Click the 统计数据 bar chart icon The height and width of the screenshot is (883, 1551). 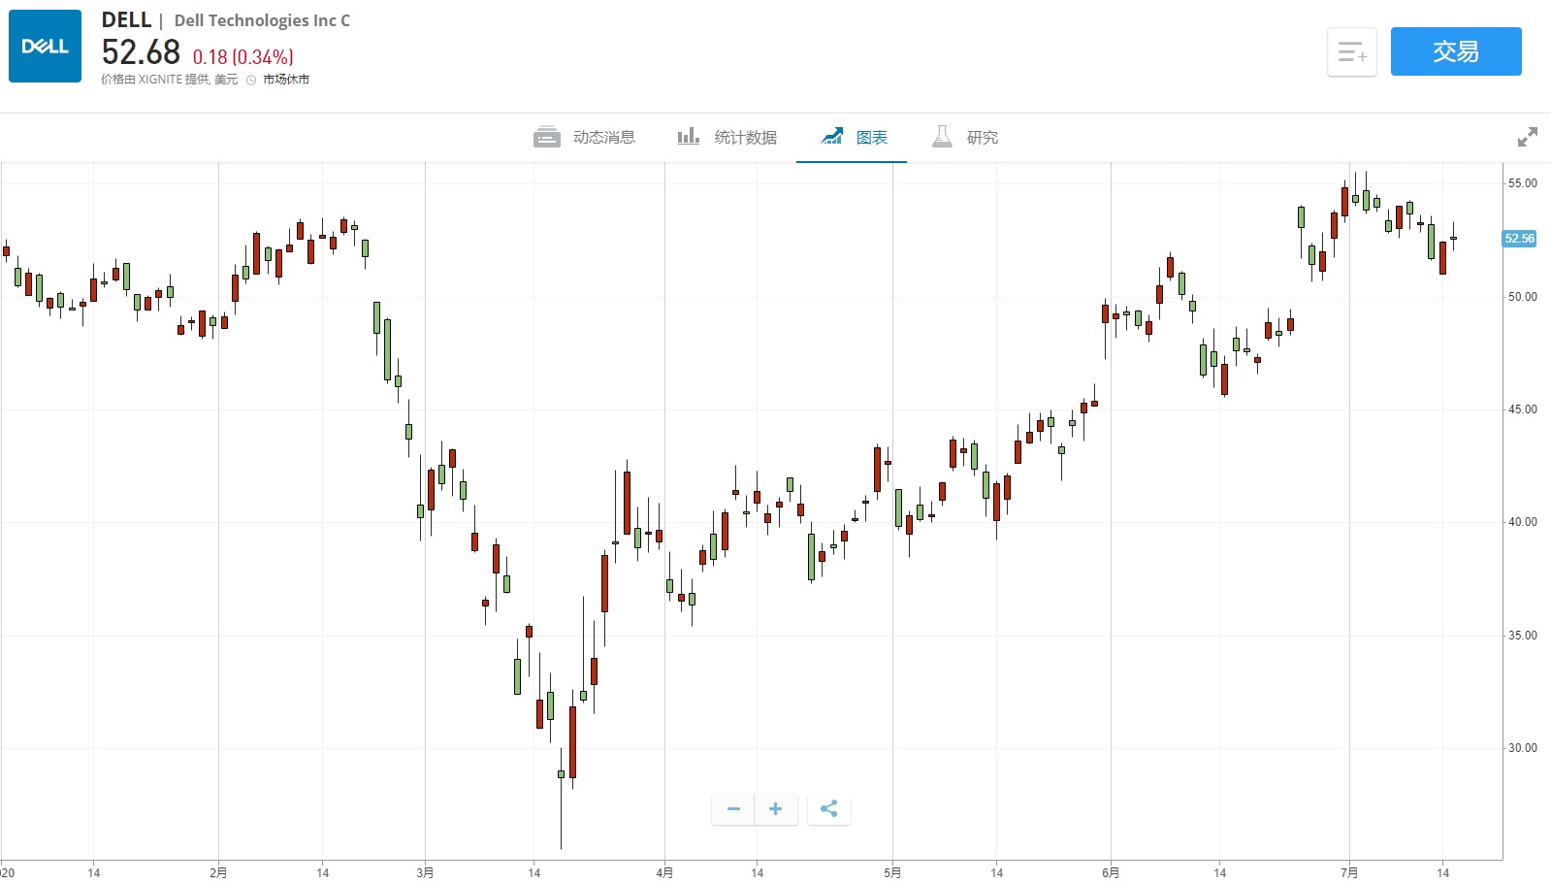click(x=688, y=137)
